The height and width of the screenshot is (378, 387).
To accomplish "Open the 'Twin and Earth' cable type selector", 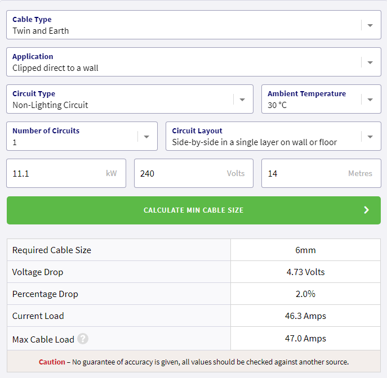I will (x=180, y=25).
